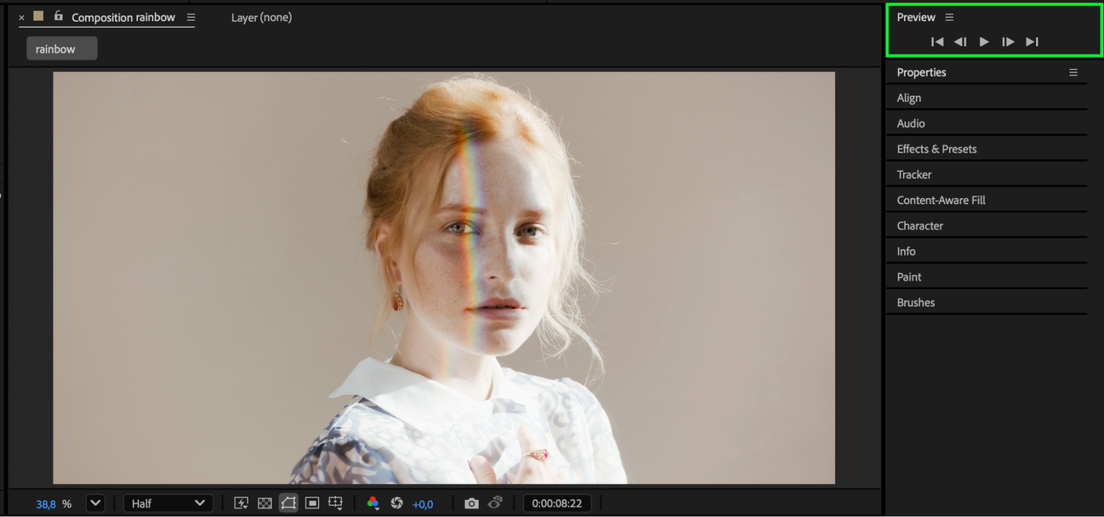Toggle the transparency grid checkerboard
The image size is (1104, 517).
[265, 503]
